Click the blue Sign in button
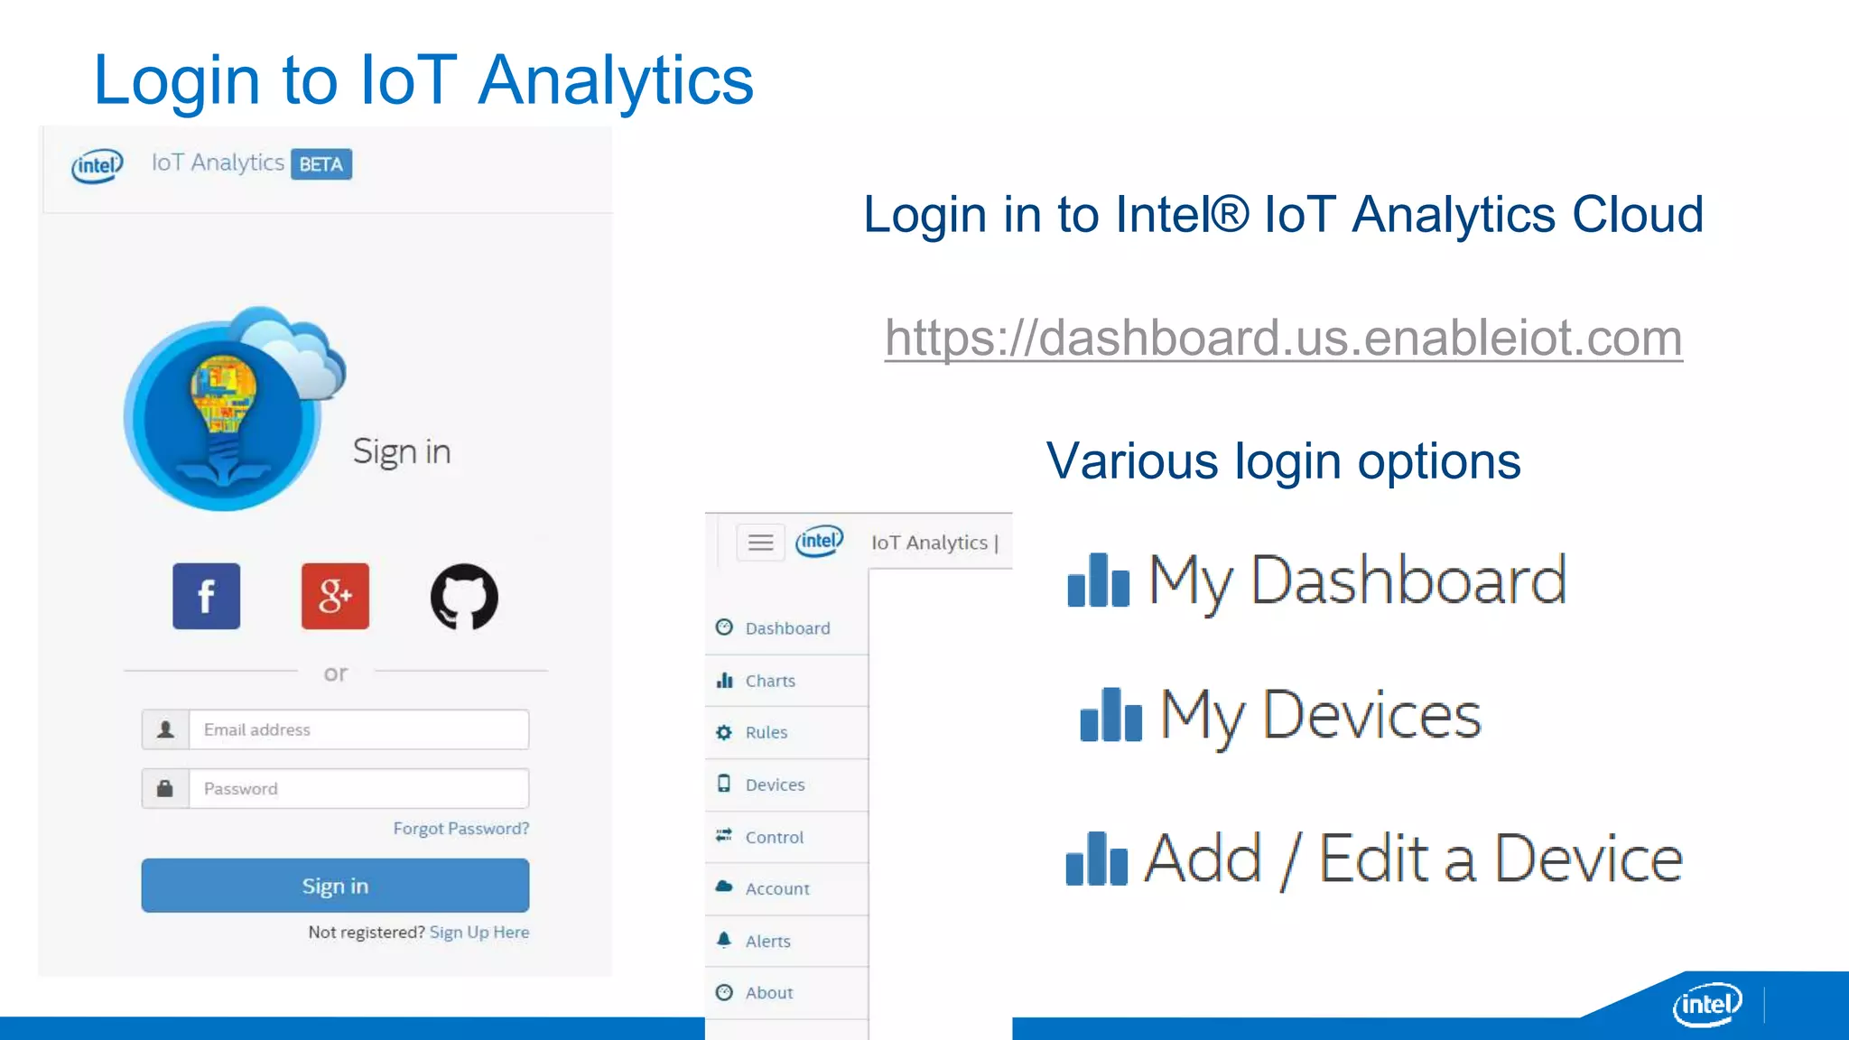1849x1040 pixels. pos(335,886)
